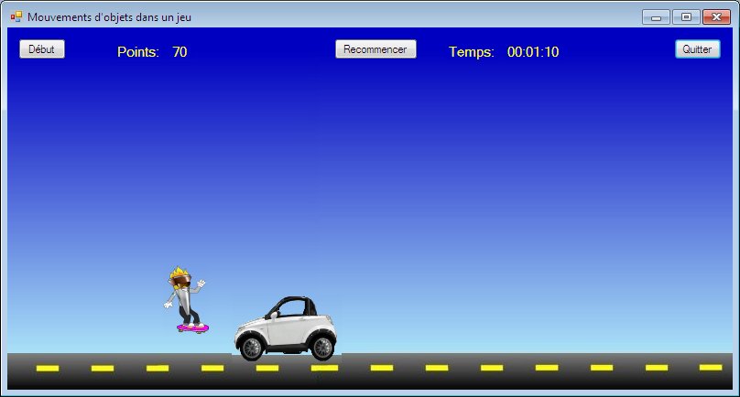Image resolution: width=740 pixels, height=397 pixels.
Task: Click the skateboarder character sprite
Action: click(186, 300)
